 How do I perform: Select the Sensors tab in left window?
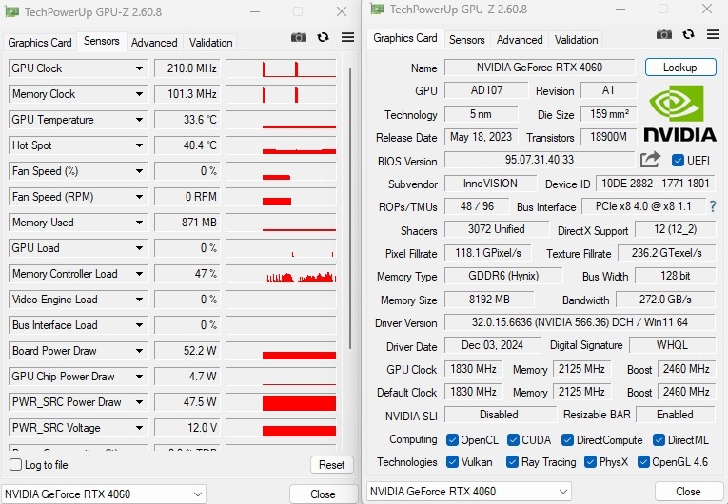coord(101,41)
